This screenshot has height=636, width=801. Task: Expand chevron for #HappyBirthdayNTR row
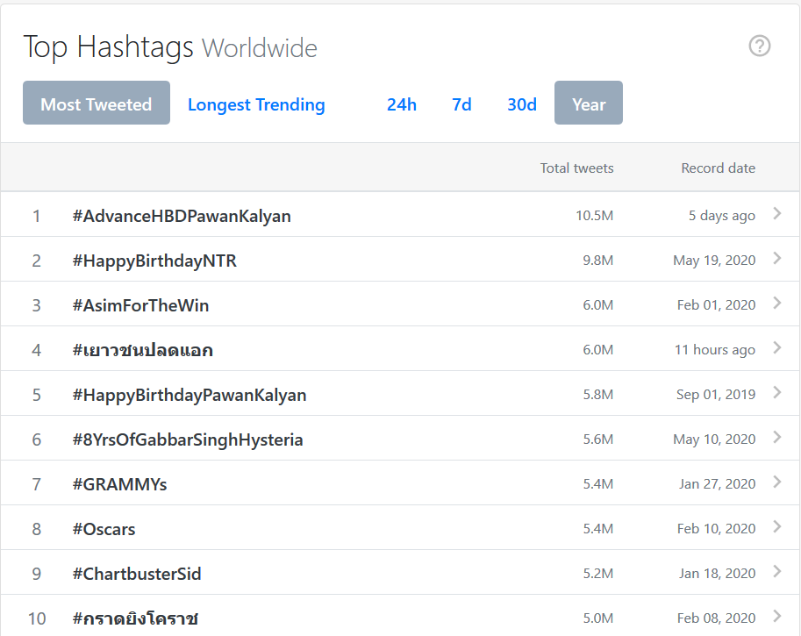tap(777, 259)
